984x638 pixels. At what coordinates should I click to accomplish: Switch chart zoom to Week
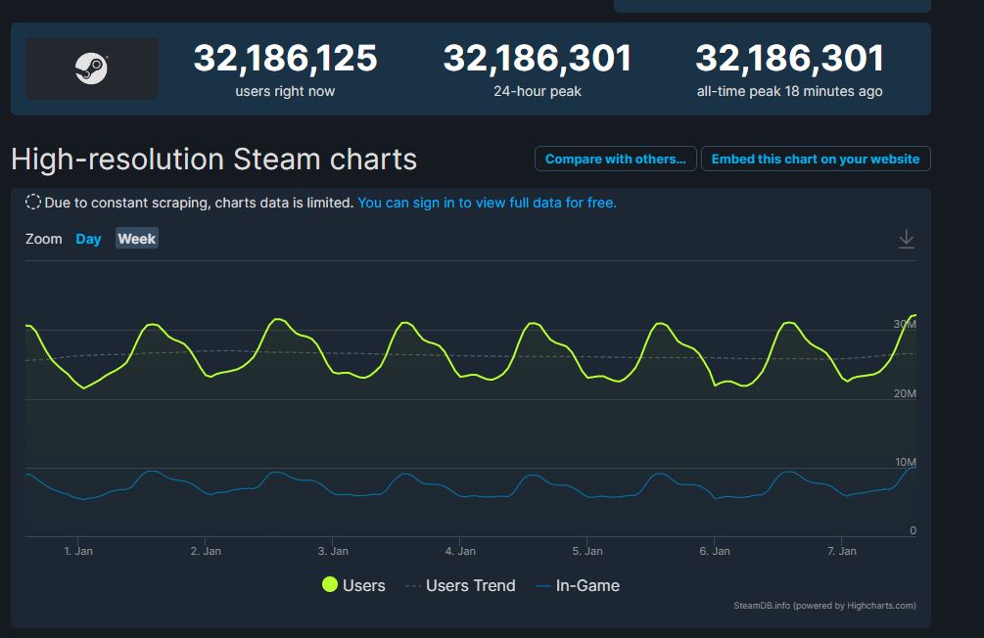pyautogui.click(x=137, y=239)
